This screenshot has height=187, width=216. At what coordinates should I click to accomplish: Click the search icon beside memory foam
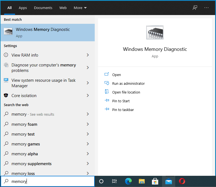(6, 124)
